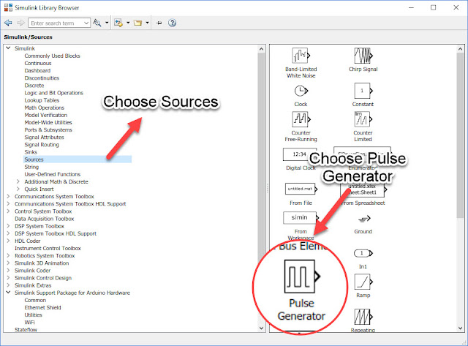Open the new model dropdown arrow
The width and height of the screenshot is (468, 346).
[128, 23]
